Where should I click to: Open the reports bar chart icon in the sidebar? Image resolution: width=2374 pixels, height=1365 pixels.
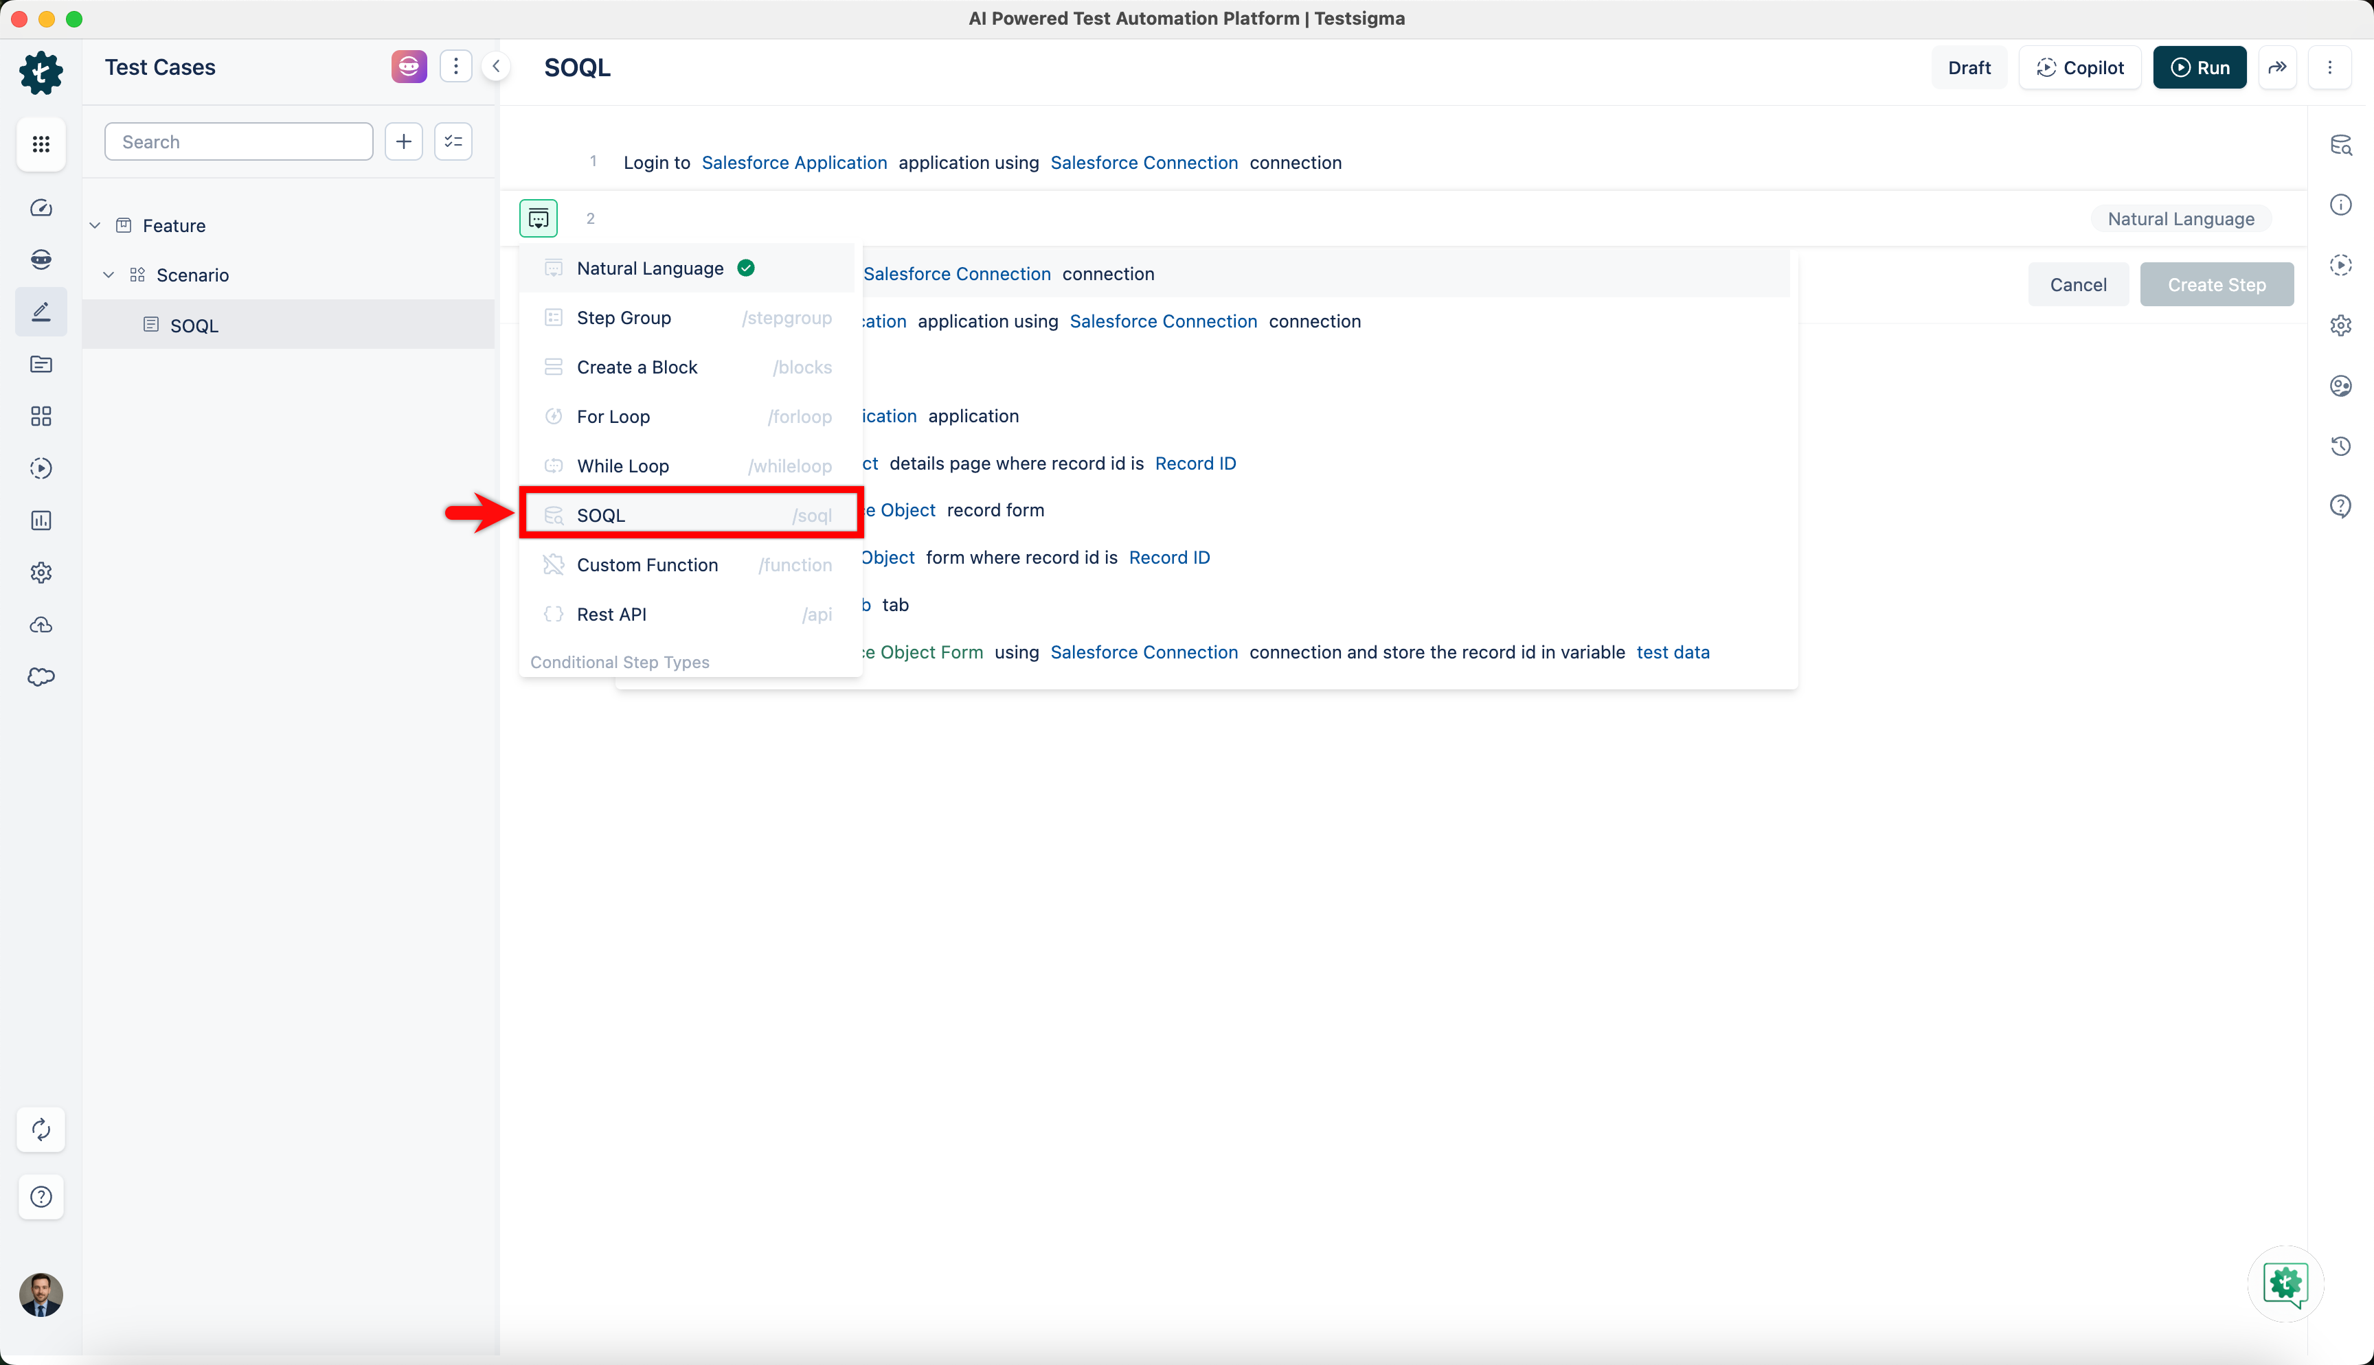pyautogui.click(x=41, y=520)
